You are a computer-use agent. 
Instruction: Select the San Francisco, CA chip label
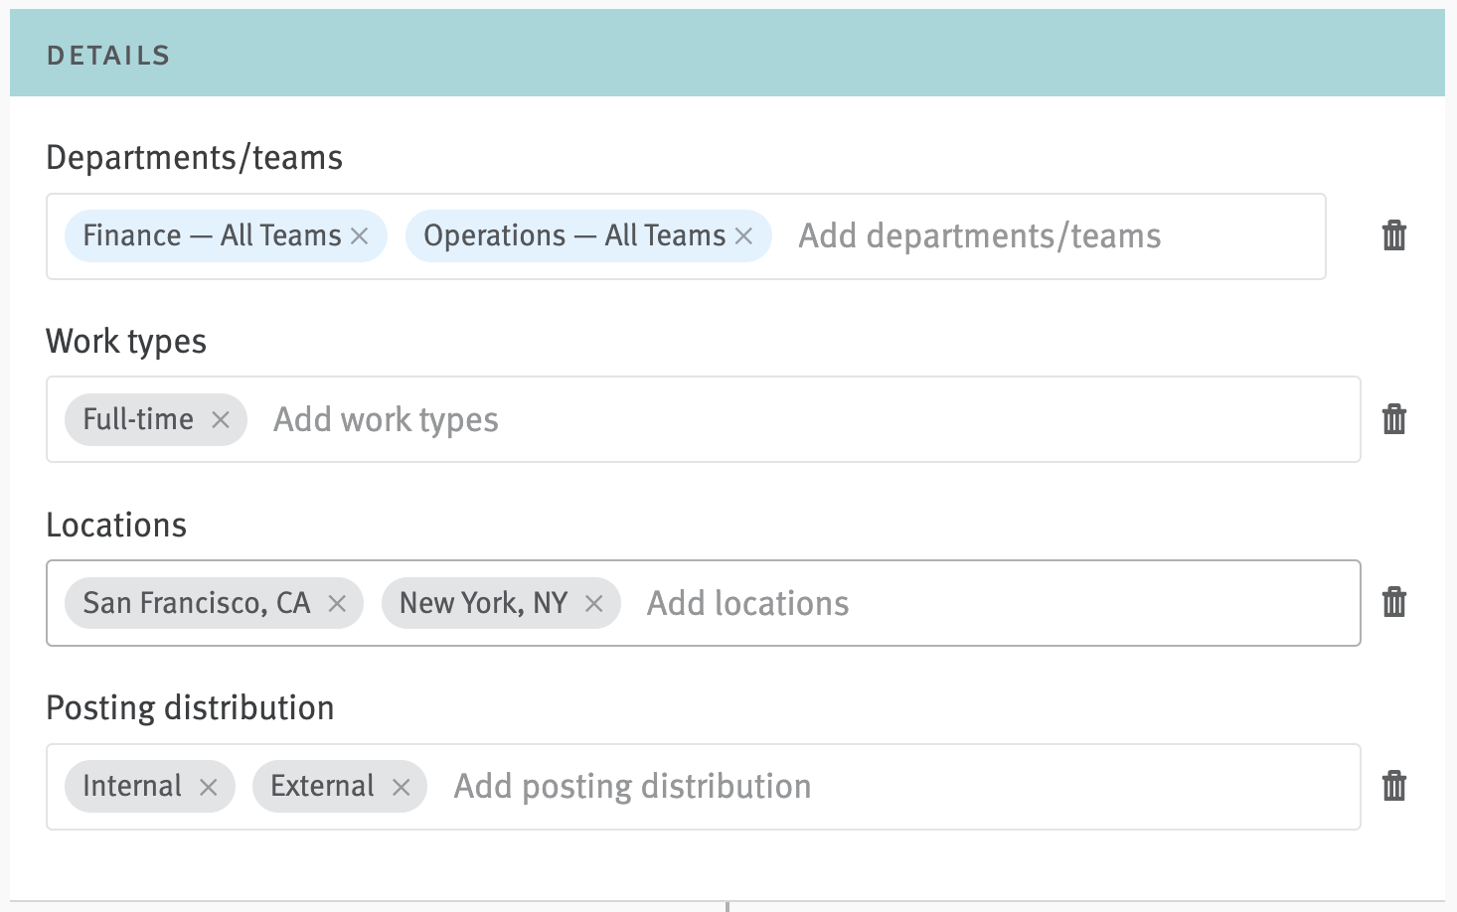(x=196, y=604)
